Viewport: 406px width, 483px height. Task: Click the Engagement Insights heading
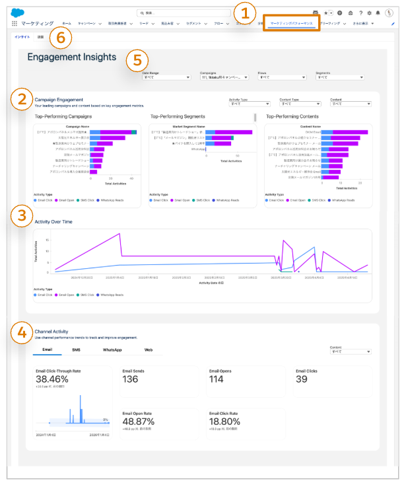click(x=72, y=57)
